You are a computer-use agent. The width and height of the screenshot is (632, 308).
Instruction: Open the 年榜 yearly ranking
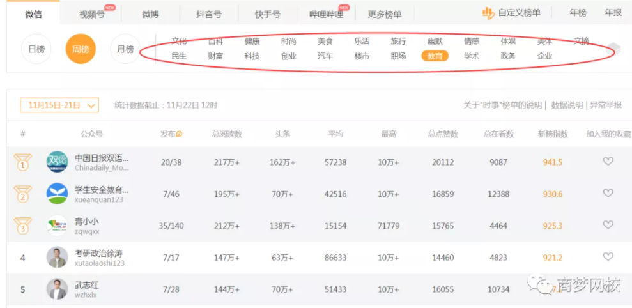point(578,13)
